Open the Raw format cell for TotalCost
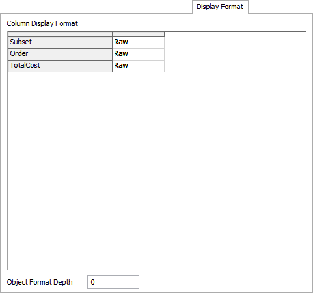 pos(139,66)
